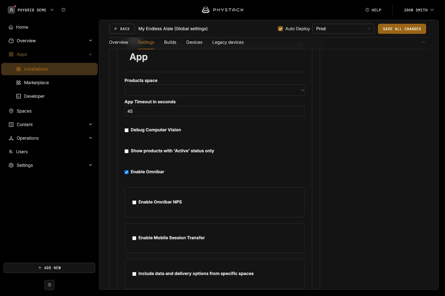Click the Operations network icon
Screen dimensions: 445x296
(x=11, y=138)
